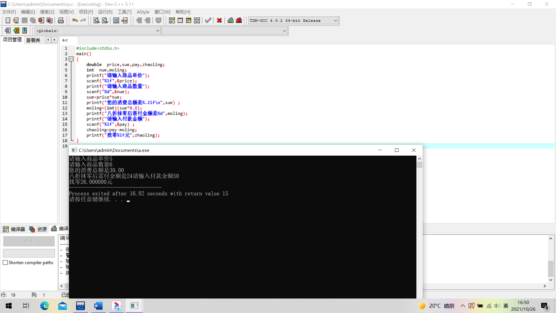Click the AStyle menu item

point(143,12)
